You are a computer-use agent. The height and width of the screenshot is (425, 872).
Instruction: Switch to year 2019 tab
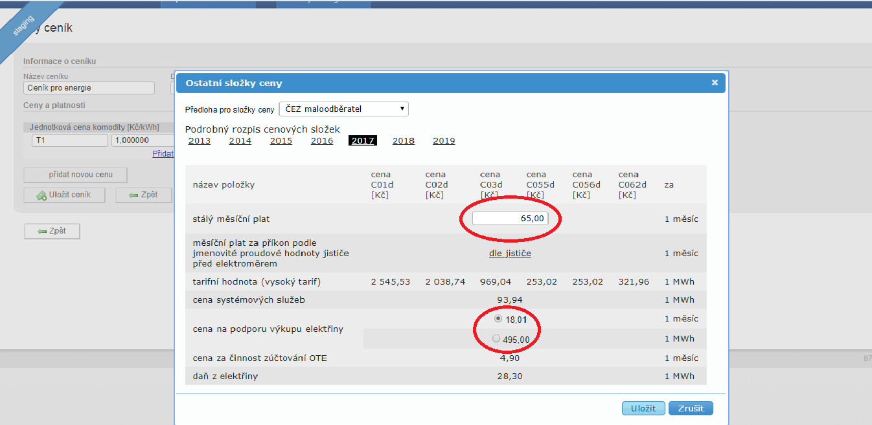coord(444,141)
